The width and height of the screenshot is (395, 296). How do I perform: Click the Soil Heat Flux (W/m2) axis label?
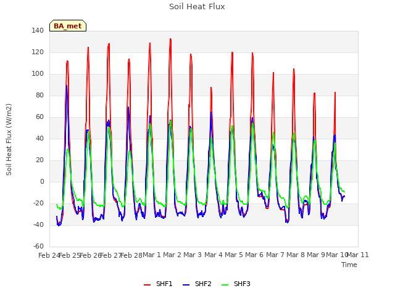click(9, 139)
